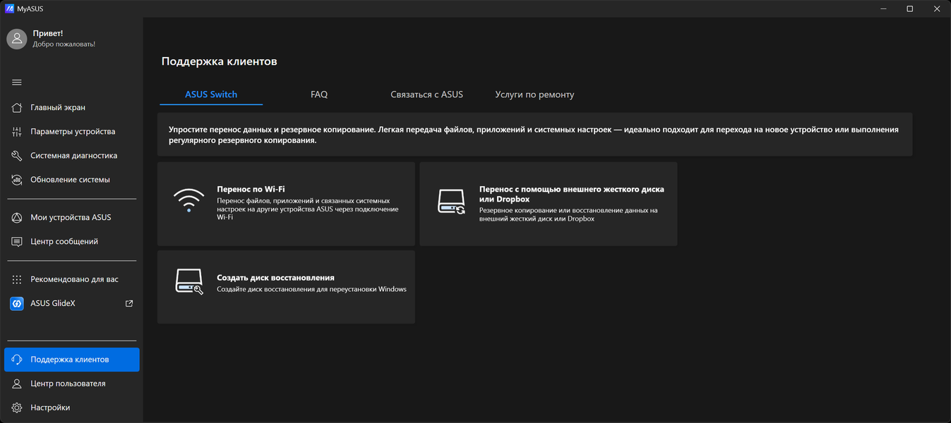The height and width of the screenshot is (423, 951).
Task: Click Создать диск восстановления card title
Action: click(275, 278)
